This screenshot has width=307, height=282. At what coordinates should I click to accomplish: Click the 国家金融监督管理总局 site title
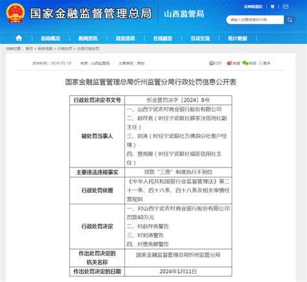(x=91, y=14)
